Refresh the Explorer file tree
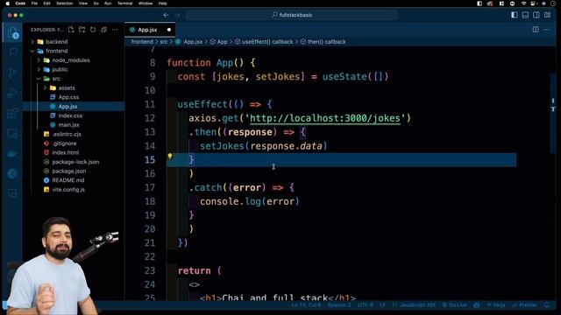561x315 pixels. point(93,30)
